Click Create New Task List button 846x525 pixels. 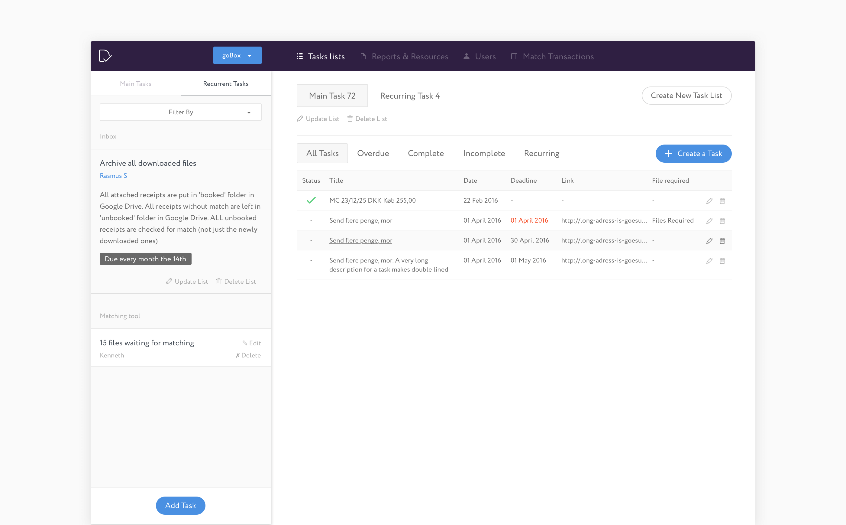pyautogui.click(x=686, y=96)
